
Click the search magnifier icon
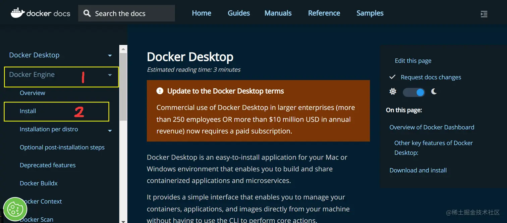[x=87, y=13]
